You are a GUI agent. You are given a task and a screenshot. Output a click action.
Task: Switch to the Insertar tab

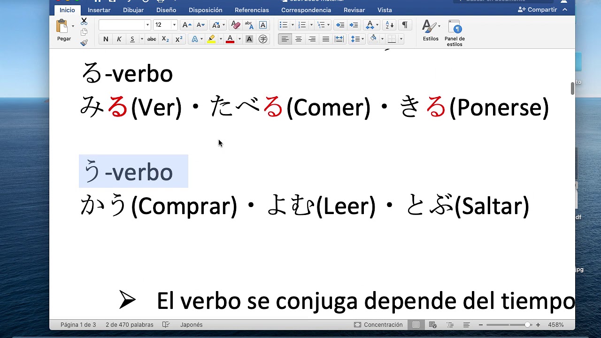tap(99, 10)
